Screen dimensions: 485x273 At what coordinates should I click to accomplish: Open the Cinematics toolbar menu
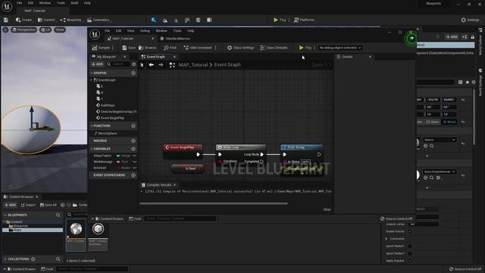[x=99, y=20]
